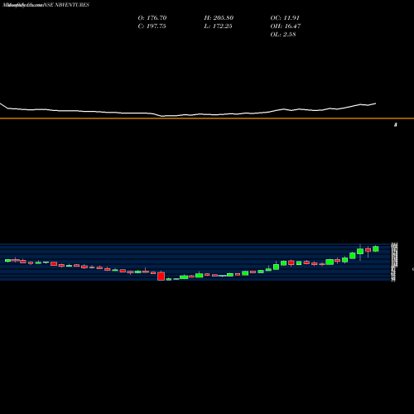This screenshot has height=414, width=414.
Task: Click the last green candlestick on the right
Action: pyautogui.click(x=376, y=248)
